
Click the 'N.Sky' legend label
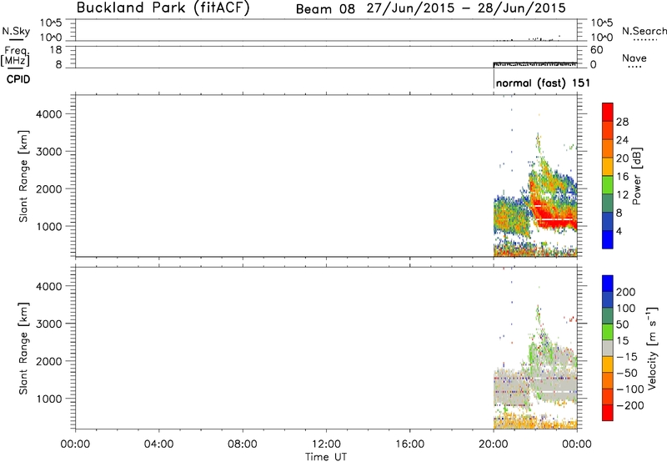pyautogui.click(x=16, y=31)
